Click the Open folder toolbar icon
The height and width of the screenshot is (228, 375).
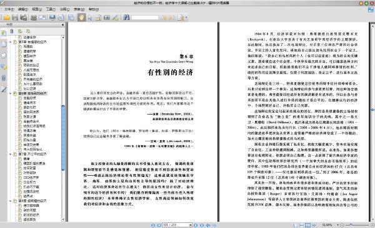tap(6, 17)
